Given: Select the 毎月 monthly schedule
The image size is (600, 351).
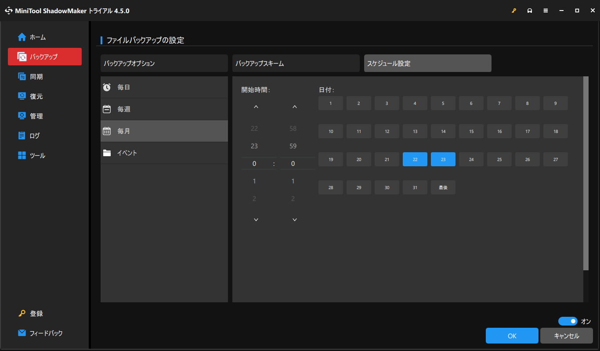Looking at the screenshot, I should pyautogui.click(x=164, y=131).
